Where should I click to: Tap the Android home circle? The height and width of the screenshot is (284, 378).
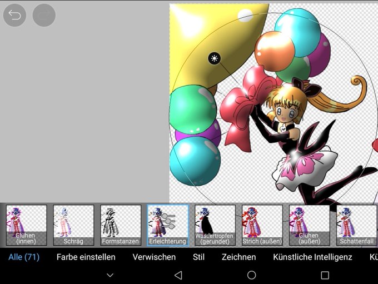251,275
